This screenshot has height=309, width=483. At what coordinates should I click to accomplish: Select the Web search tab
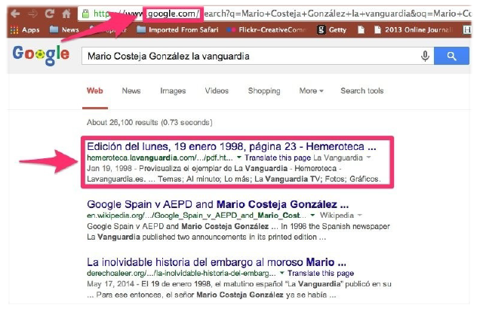coord(95,90)
